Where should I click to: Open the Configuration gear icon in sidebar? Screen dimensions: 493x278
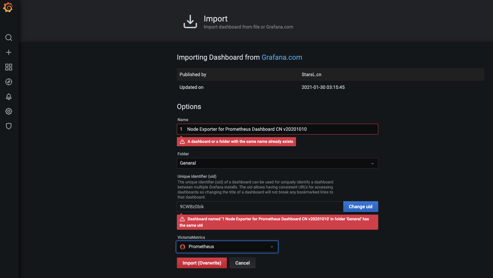click(x=9, y=111)
